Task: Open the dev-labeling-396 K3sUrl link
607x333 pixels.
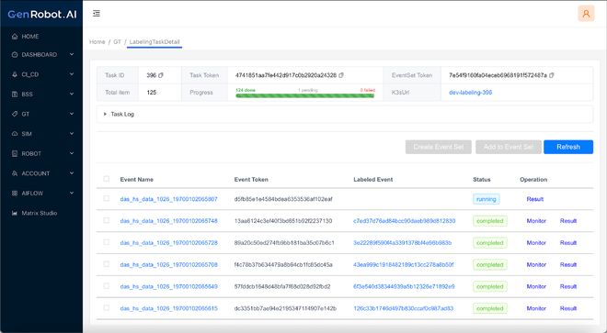Action: 470,93
